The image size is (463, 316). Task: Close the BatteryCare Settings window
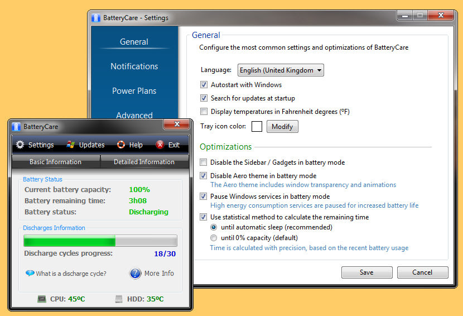tap(441, 16)
